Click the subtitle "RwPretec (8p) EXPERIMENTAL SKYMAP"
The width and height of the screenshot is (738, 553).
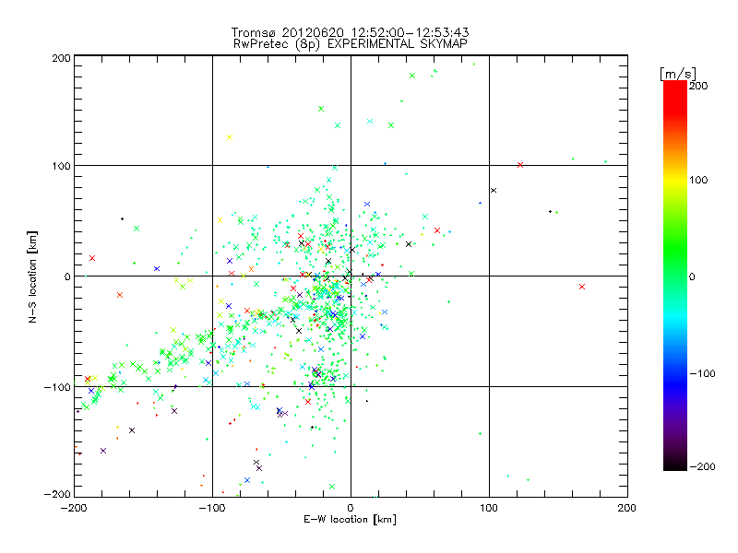pos(351,44)
